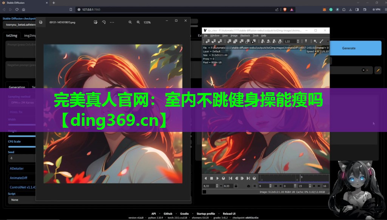Switch to the img2img tab

point(29,36)
